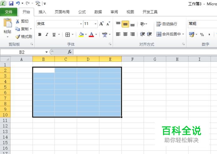Apply the yellow fill color bucket

[81, 34]
